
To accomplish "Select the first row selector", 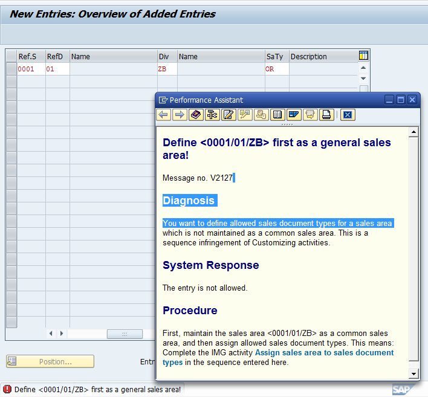I will click(x=11, y=69).
